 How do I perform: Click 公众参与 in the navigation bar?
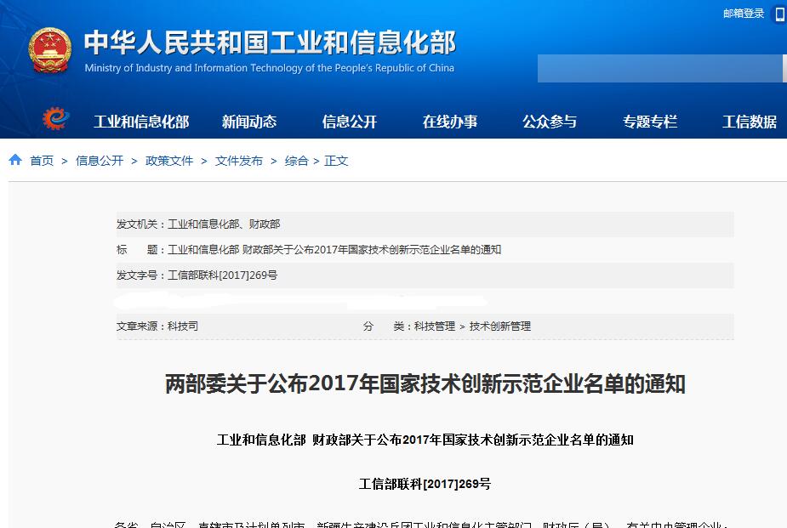550,122
